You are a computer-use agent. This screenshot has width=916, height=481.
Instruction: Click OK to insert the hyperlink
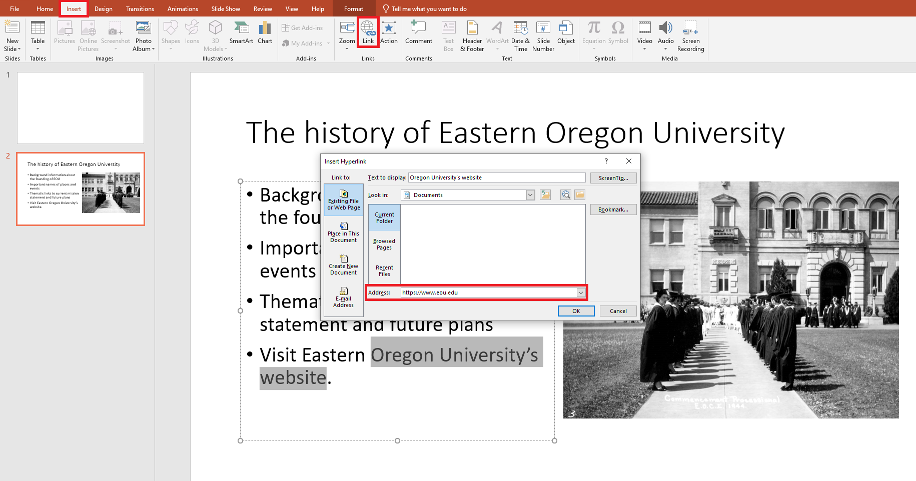[x=576, y=310]
